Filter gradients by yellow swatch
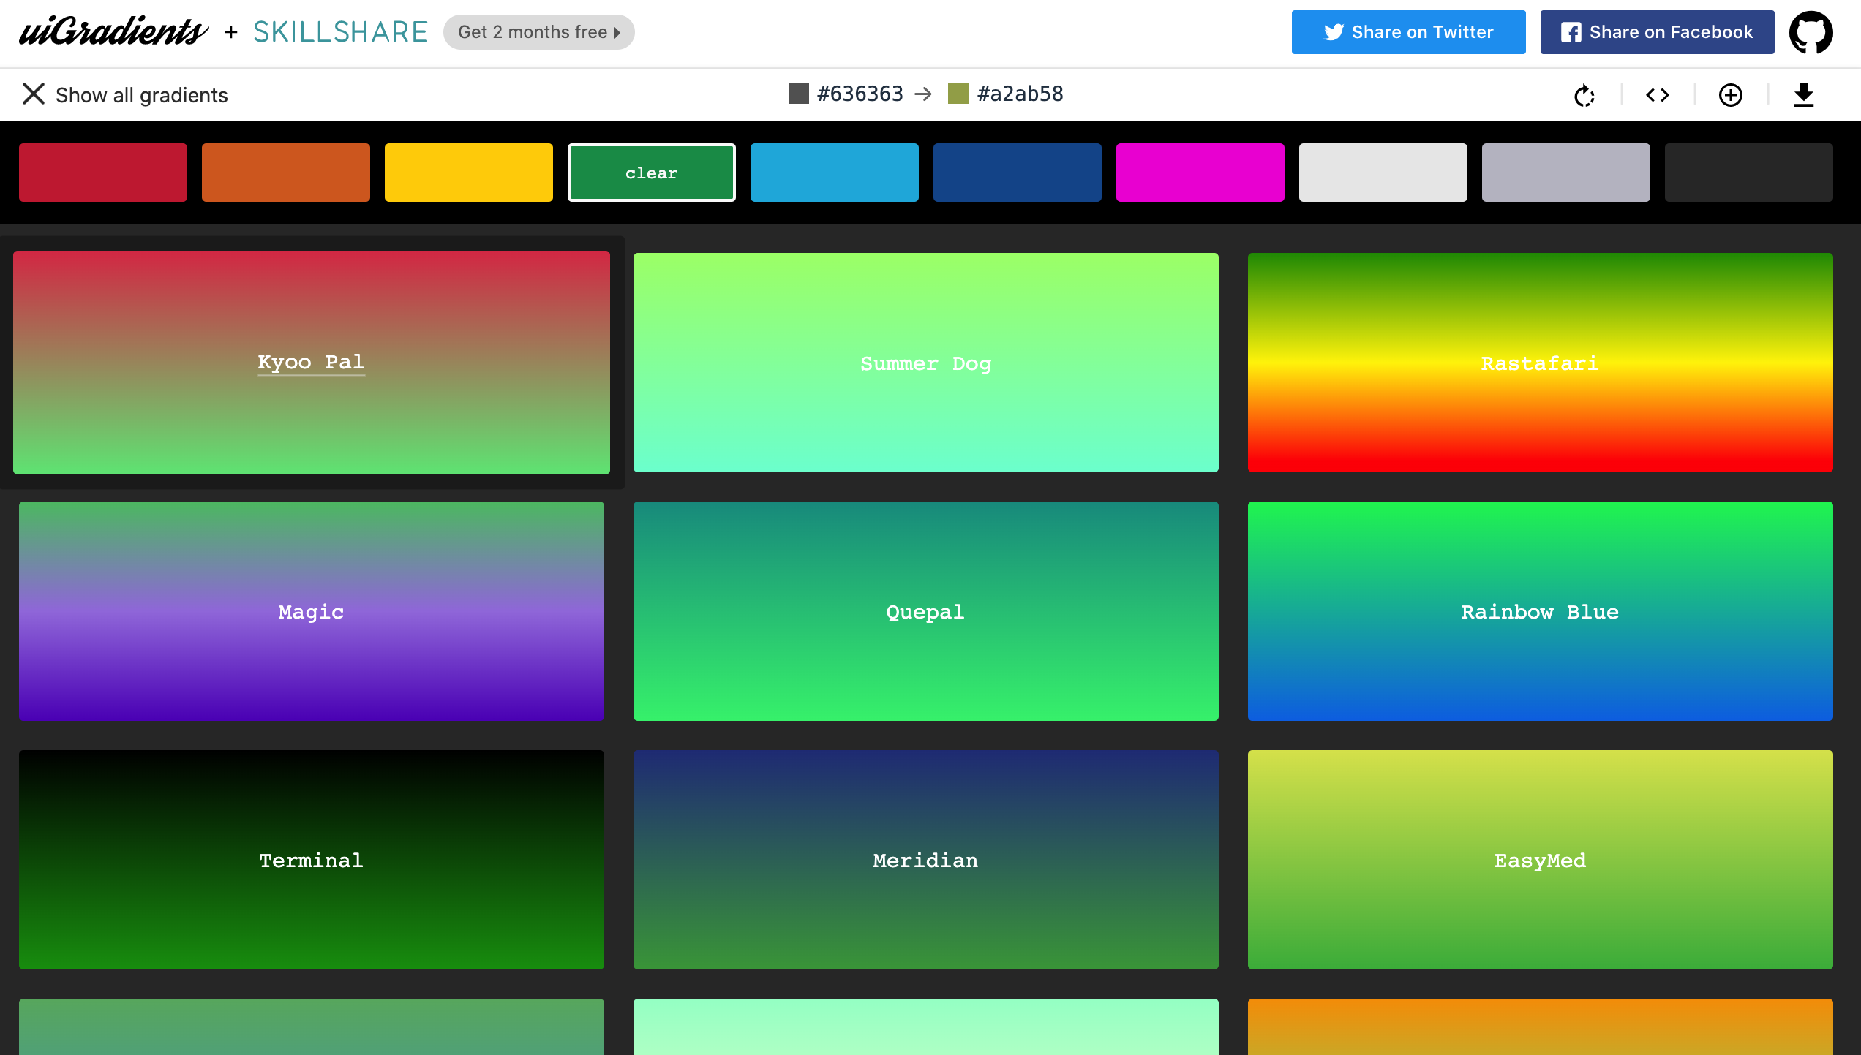Image resolution: width=1861 pixels, height=1055 pixels. coord(468,173)
